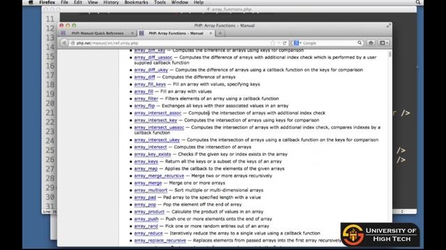446x250 pixels.
Task: Switch to PHP: Manual Quick Reference tab
Action: tap(98, 33)
